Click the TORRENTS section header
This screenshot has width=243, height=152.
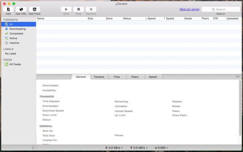[x=10, y=20]
